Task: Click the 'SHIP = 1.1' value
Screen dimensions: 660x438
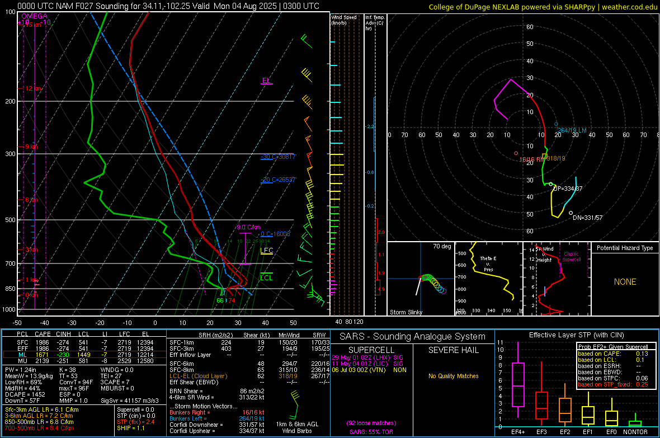Action: [130, 428]
